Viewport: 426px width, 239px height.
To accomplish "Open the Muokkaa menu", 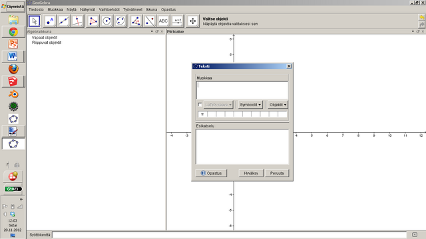I will click(55, 9).
